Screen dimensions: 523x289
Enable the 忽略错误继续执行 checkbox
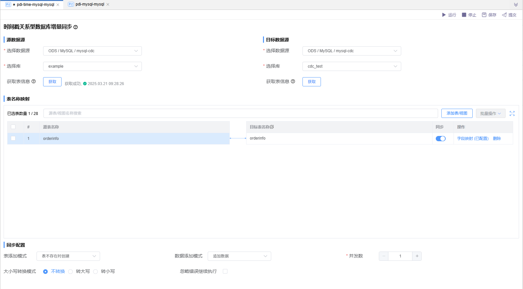pyautogui.click(x=225, y=271)
